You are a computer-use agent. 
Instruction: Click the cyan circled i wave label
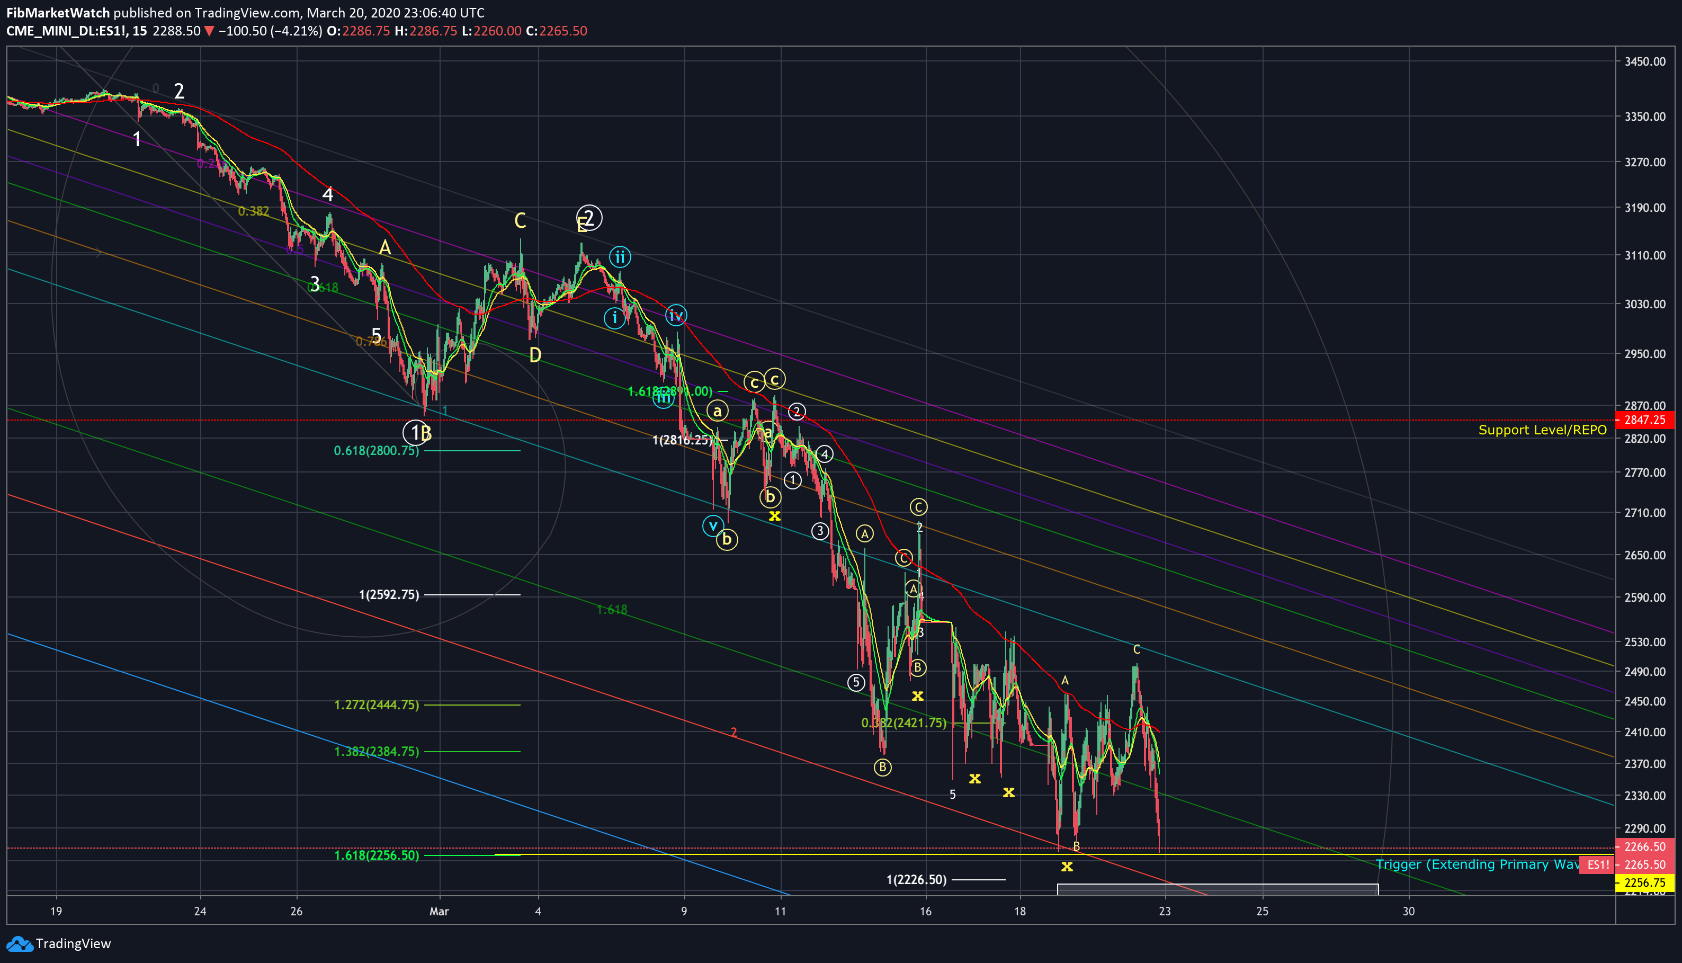pyautogui.click(x=614, y=318)
